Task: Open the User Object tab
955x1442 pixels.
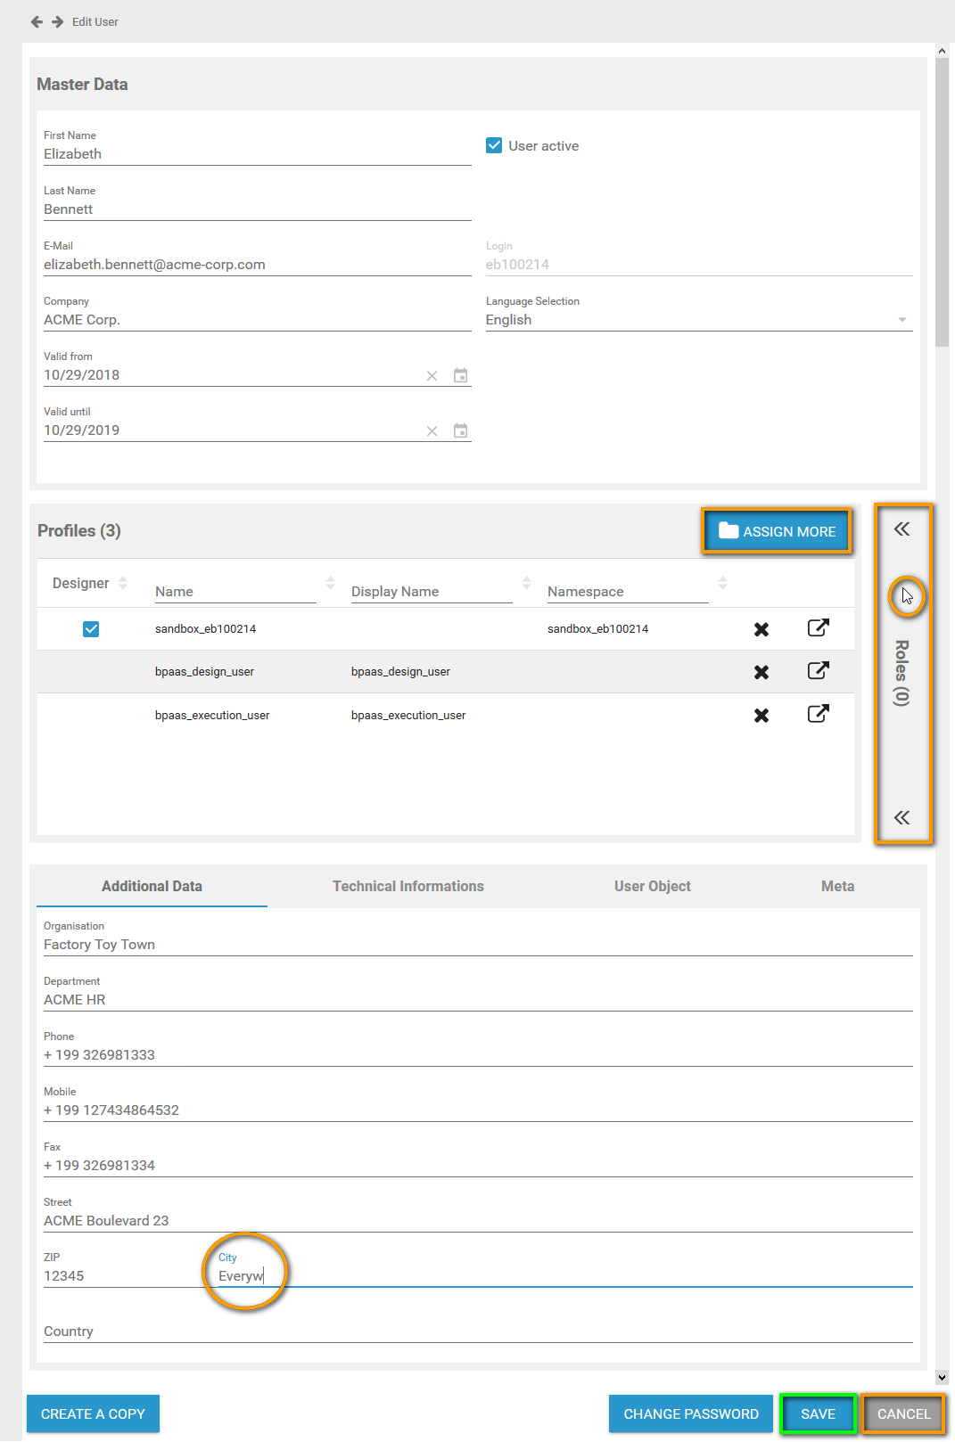Action: pyautogui.click(x=652, y=886)
